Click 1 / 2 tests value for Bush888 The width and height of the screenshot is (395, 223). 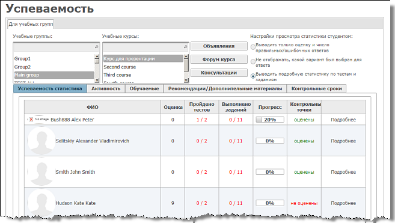(x=202, y=120)
